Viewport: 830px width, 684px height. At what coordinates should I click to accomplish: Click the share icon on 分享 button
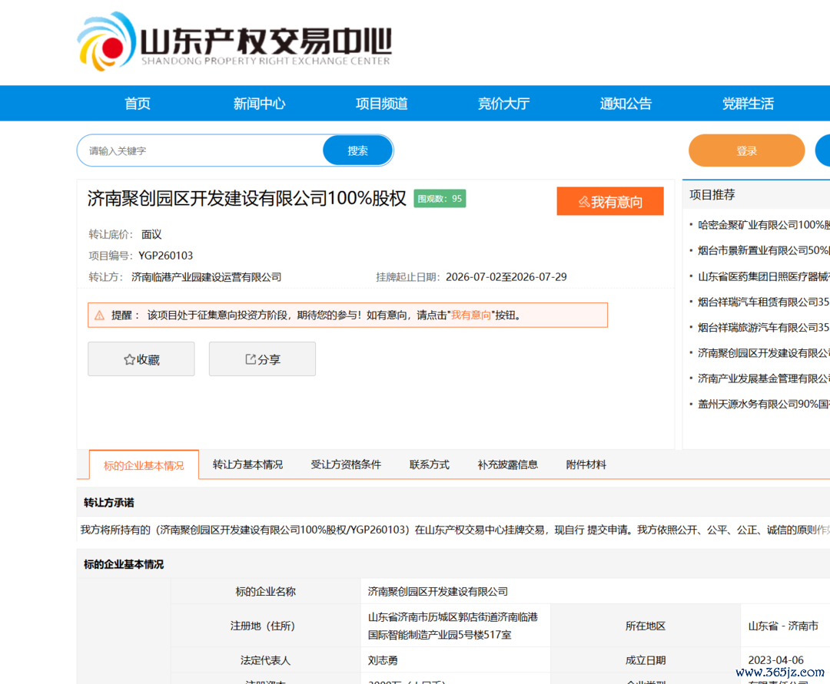coord(251,359)
